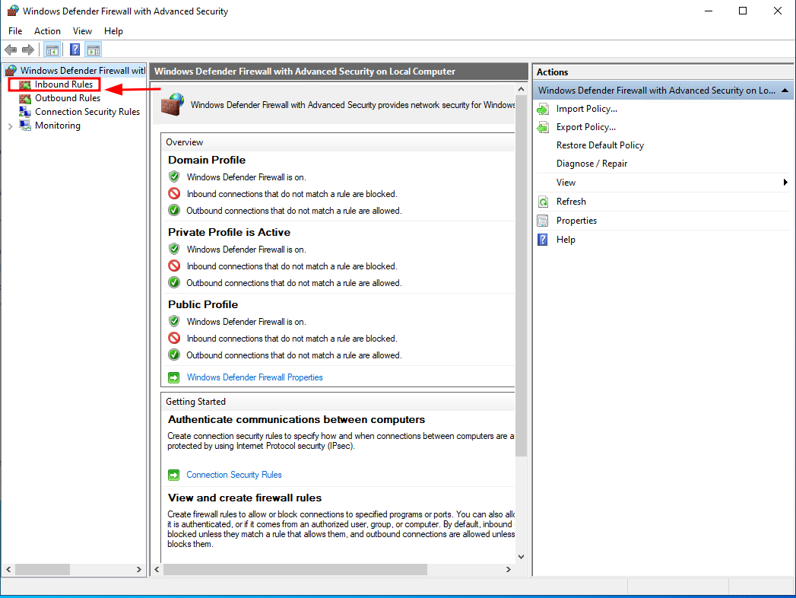Click the Overview section header
The image size is (796, 598).
coord(338,142)
